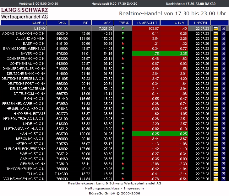Image resolution: width=229 pixels, height=196 pixels.
Task: Click the sideways trend arrow for TUI AG
Action: pyautogui.click(x=123, y=174)
